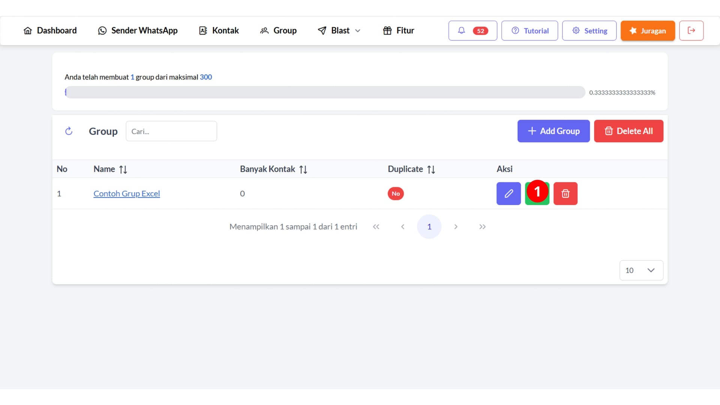The width and height of the screenshot is (720, 405).
Task: Click the No column header
Action: click(62, 169)
